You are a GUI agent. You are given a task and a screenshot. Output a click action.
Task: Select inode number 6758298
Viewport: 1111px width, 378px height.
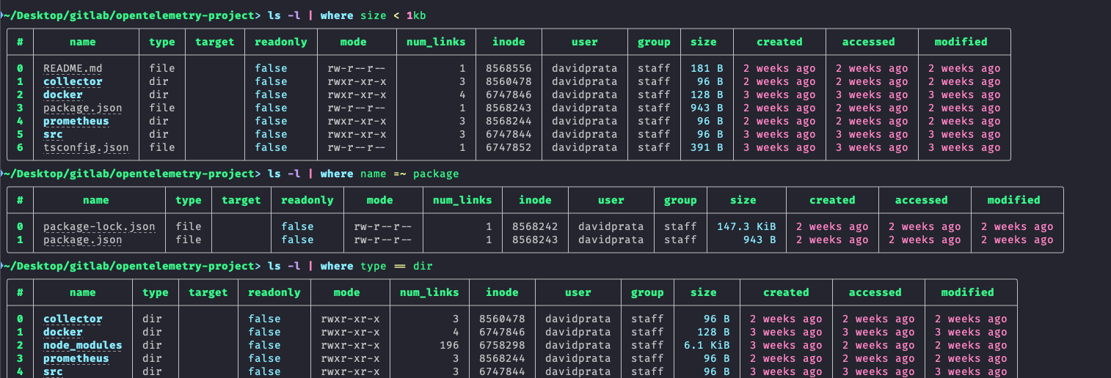click(502, 345)
